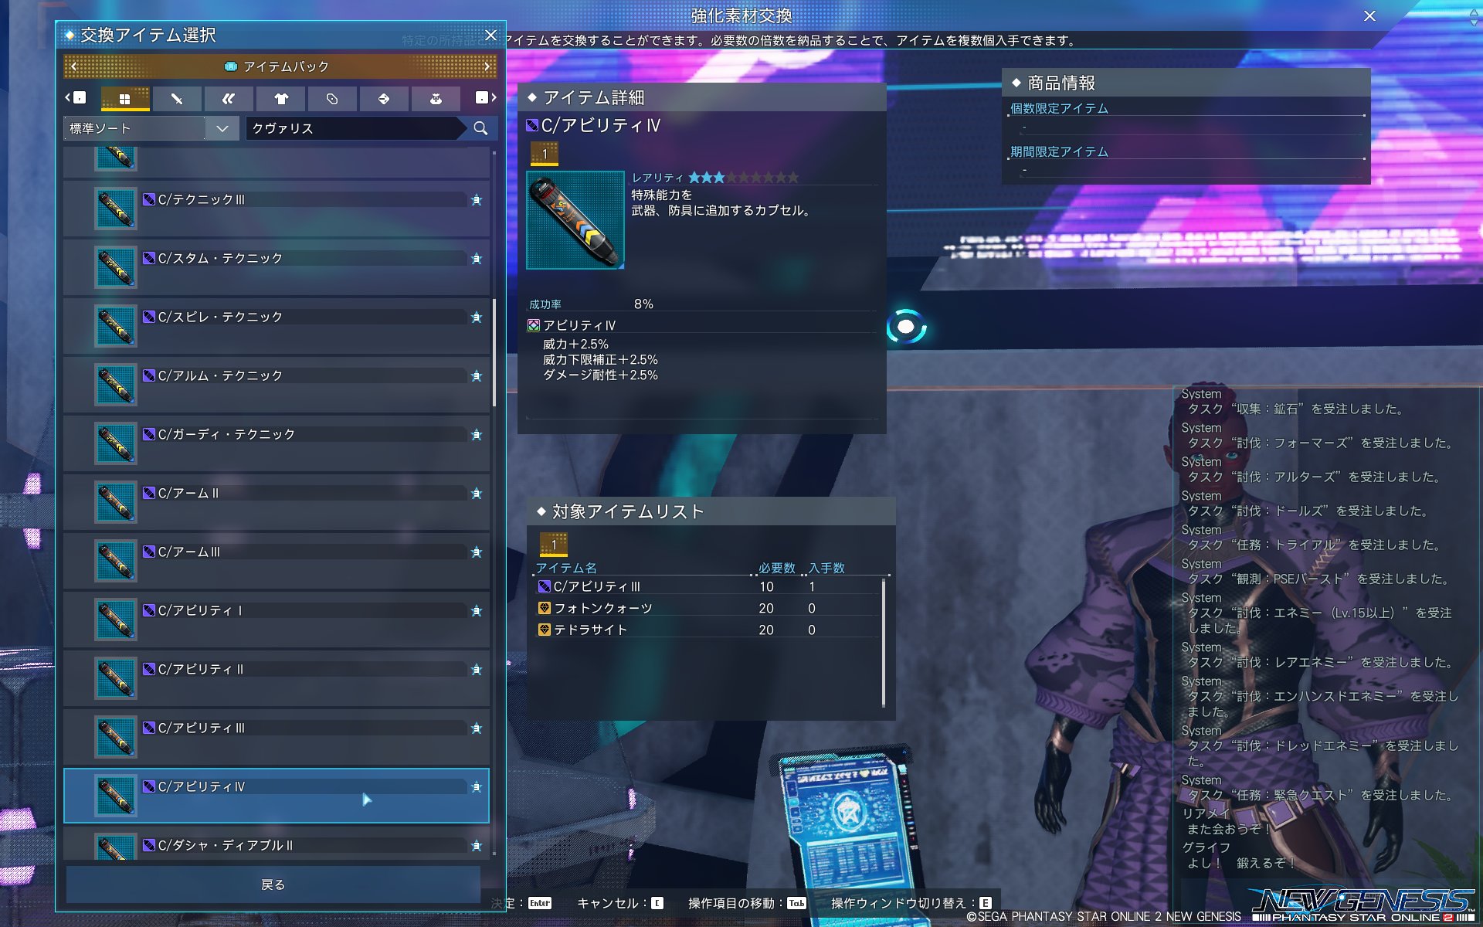
Task: Select the C/アームⅡ row
Action: tap(277, 502)
